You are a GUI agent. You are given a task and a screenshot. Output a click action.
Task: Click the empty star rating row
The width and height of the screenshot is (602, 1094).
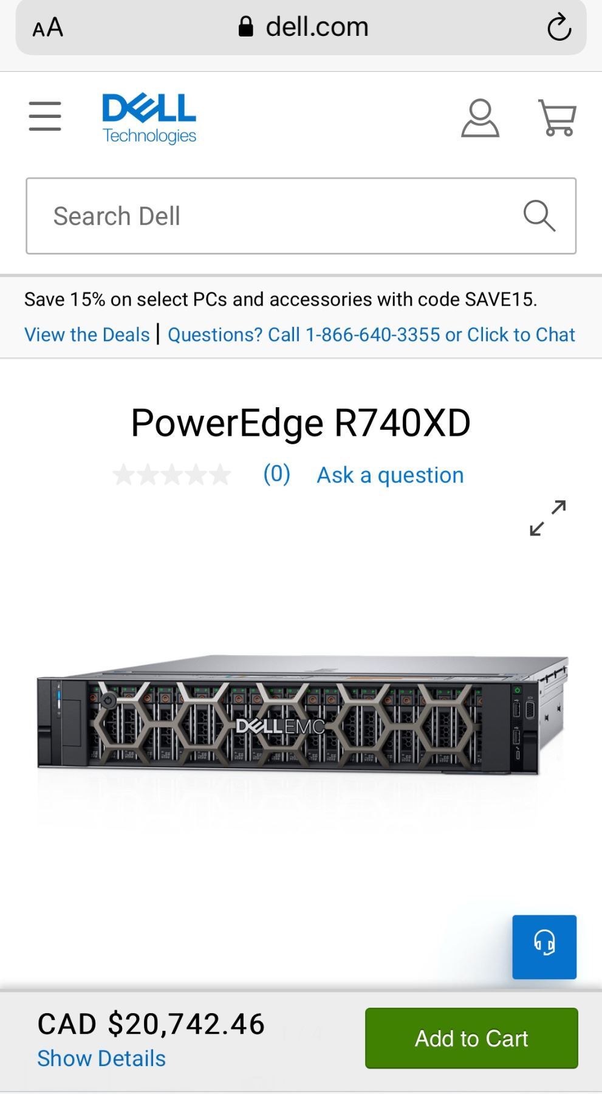(x=172, y=475)
